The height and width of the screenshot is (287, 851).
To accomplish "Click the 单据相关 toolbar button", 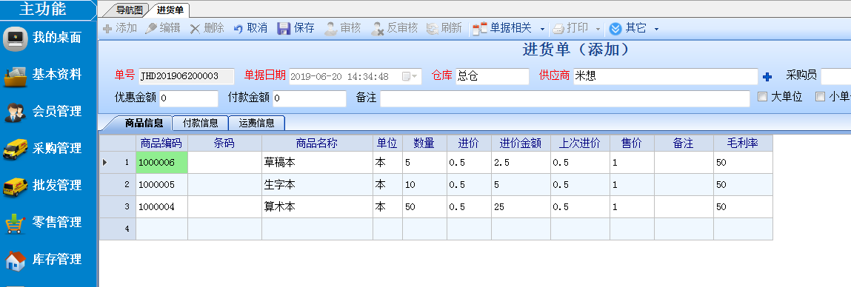I will (x=502, y=28).
